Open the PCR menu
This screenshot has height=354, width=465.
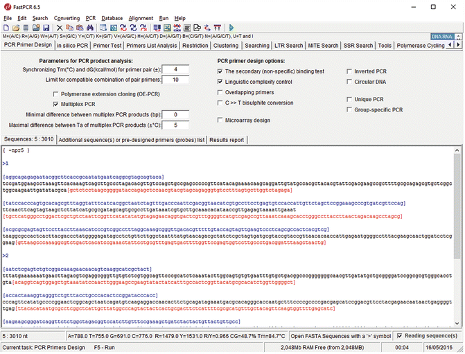[x=91, y=18]
